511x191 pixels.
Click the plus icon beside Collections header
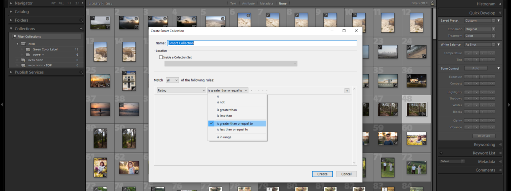coord(81,28)
